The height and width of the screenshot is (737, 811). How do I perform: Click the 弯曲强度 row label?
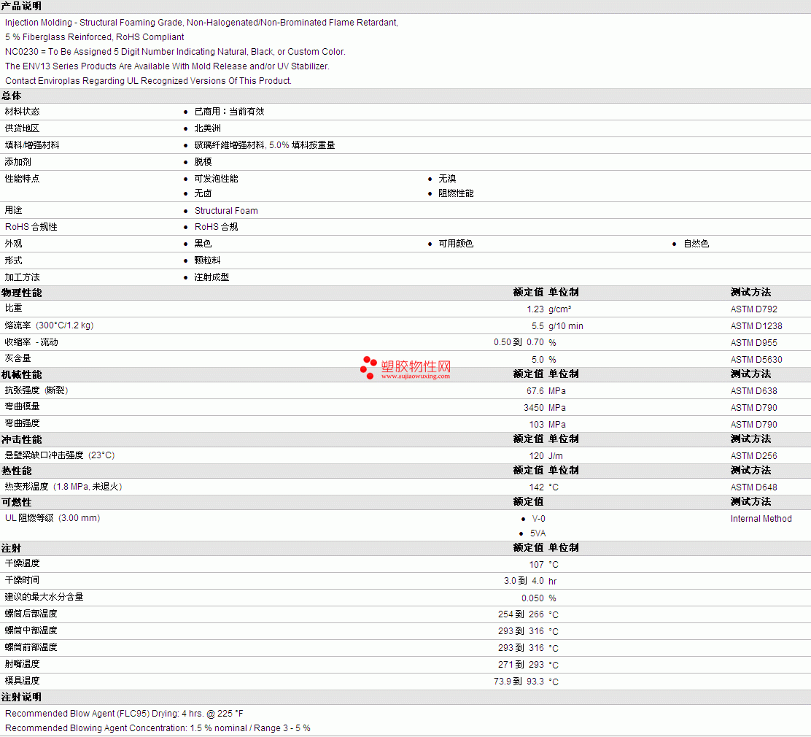point(22,423)
